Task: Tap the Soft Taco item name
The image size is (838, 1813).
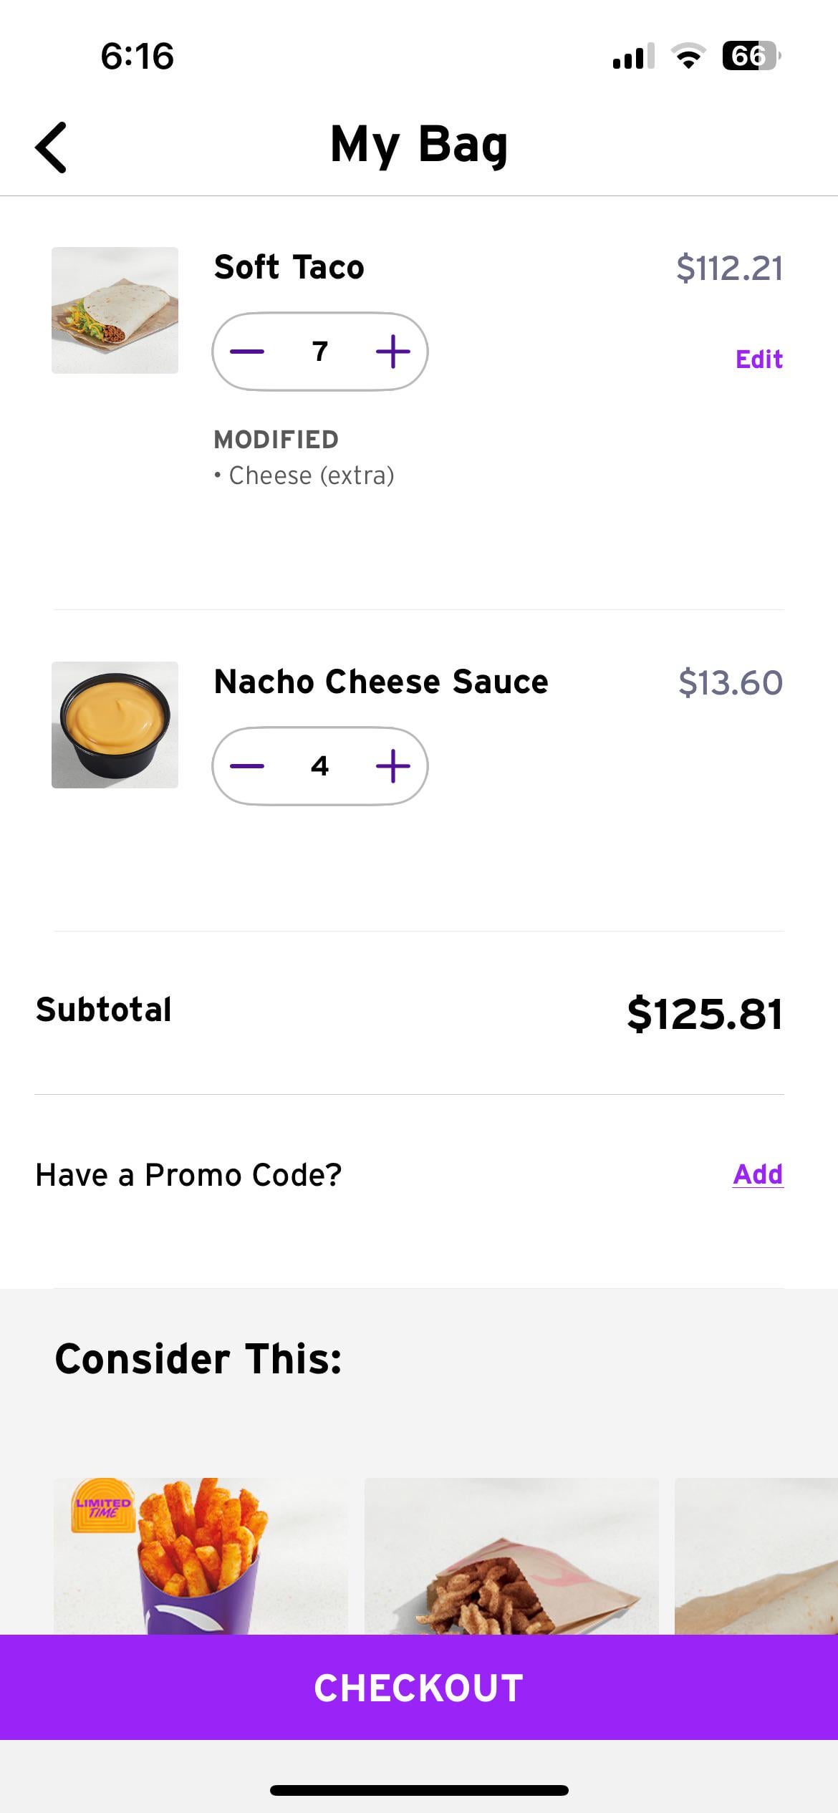Action: [x=289, y=267]
